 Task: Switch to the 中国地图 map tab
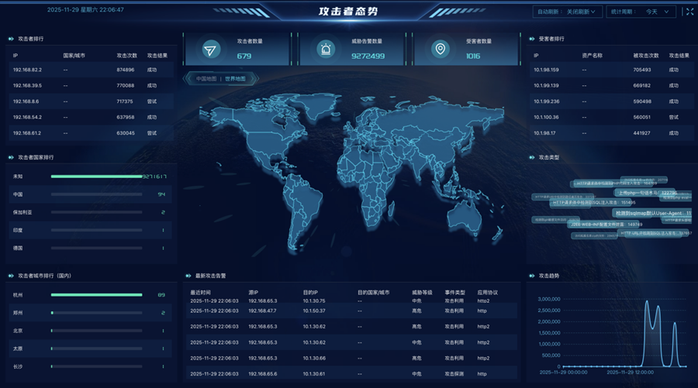[x=206, y=79]
